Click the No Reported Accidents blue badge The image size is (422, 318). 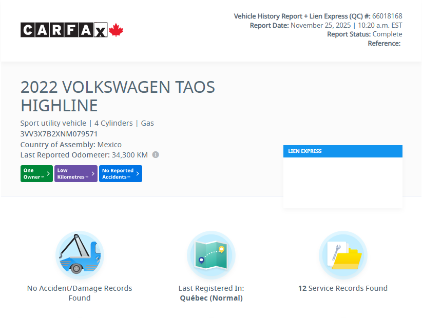point(120,173)
